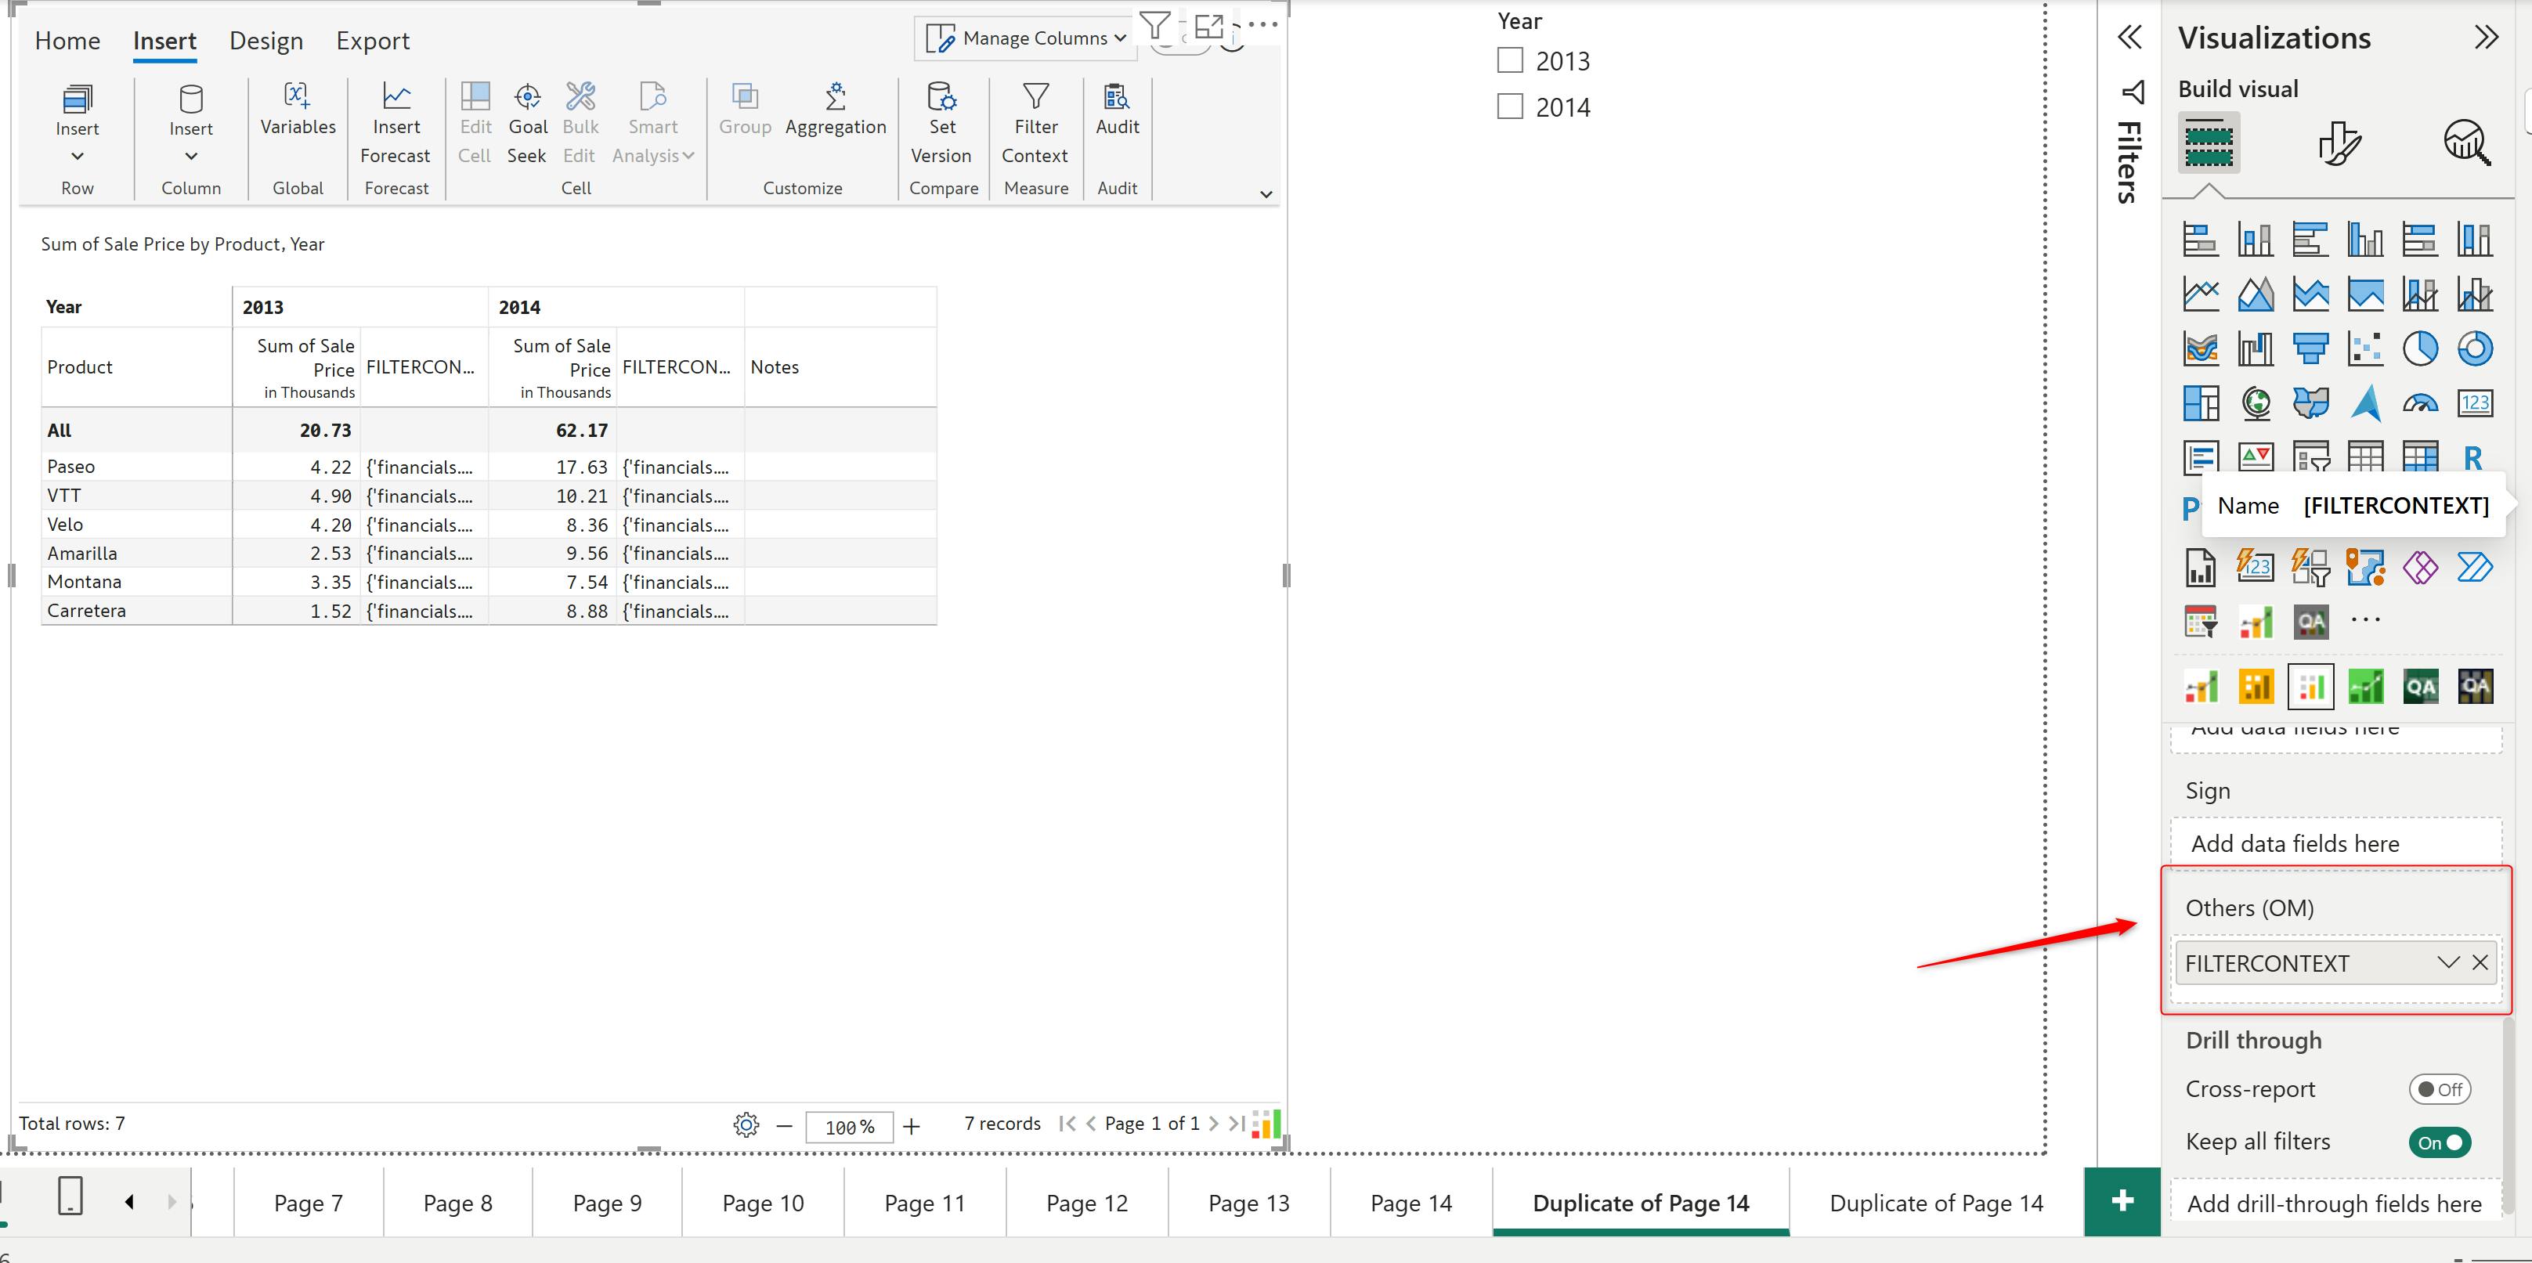Open the Page 10 report tab
This screenshot has height=1263, width=2532.
pos(763,1203)
